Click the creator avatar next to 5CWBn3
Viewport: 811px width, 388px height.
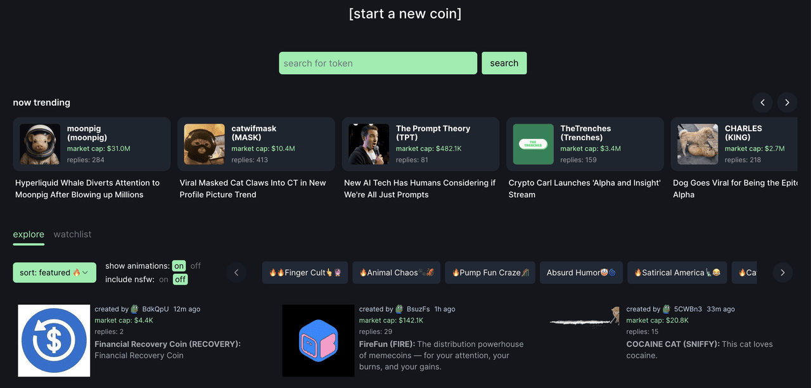667,309
